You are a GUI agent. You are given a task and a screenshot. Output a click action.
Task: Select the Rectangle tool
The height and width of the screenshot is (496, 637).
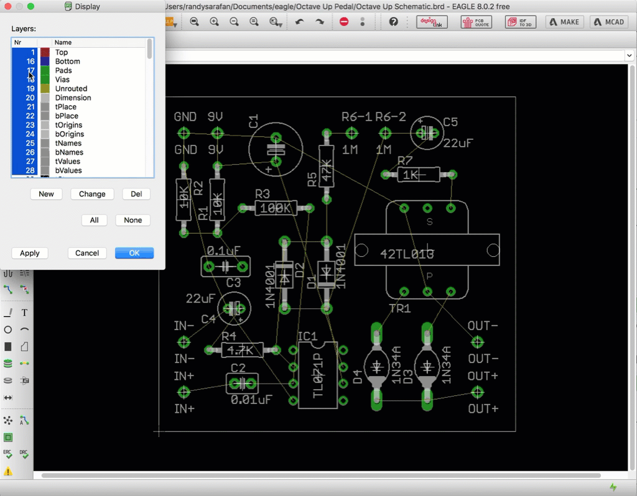(x=7, y=347)
